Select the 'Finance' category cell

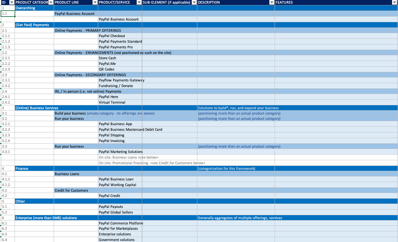(x=34, y=169)
